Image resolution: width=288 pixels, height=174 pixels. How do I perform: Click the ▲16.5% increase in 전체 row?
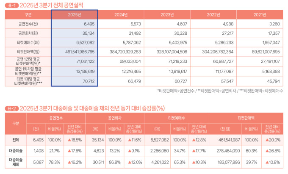coord(75,139)
